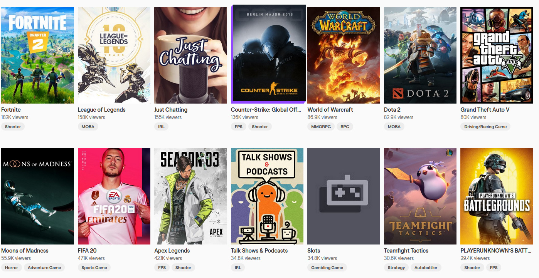Click the 158K viewers text
539x278 pixels.
click(91, 117)
